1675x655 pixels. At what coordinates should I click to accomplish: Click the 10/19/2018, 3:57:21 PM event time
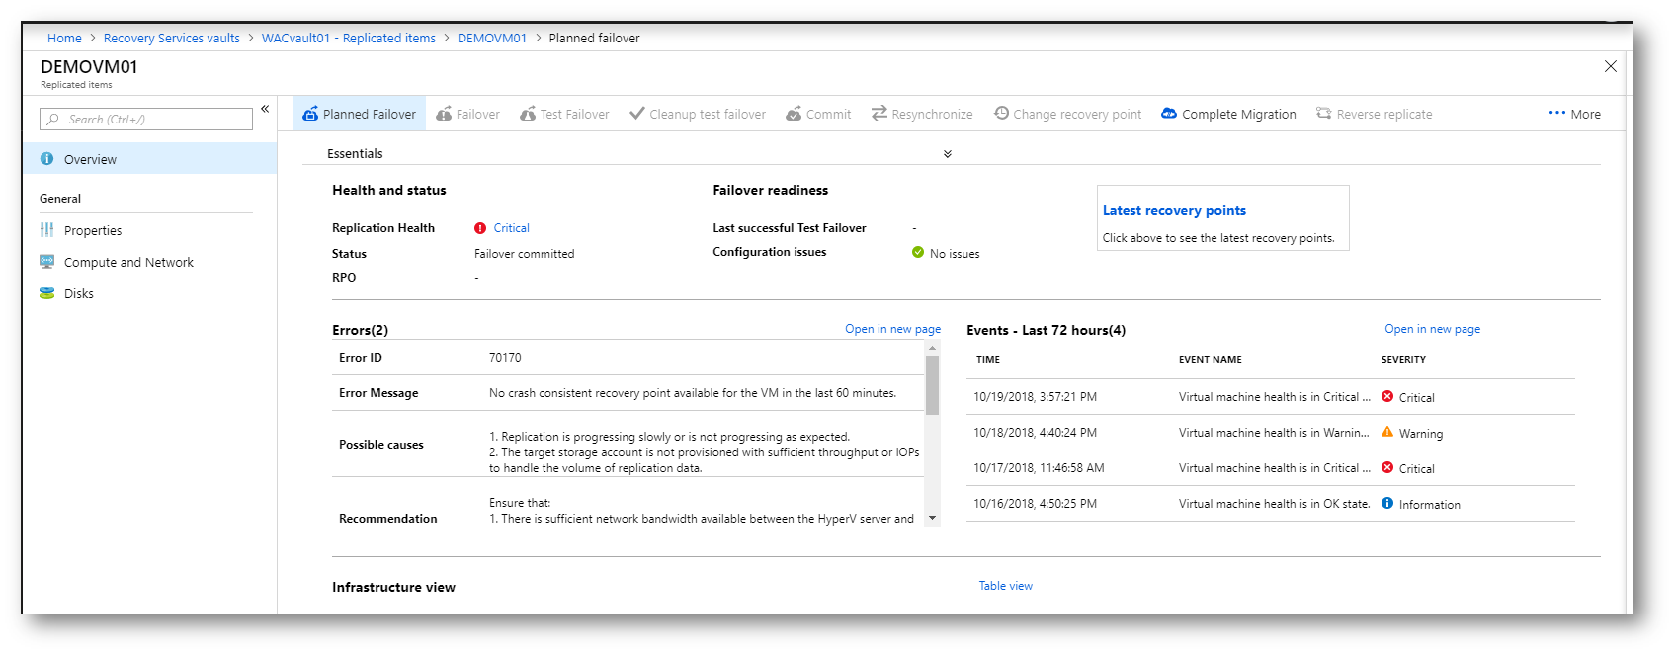tap(1035, 397)
